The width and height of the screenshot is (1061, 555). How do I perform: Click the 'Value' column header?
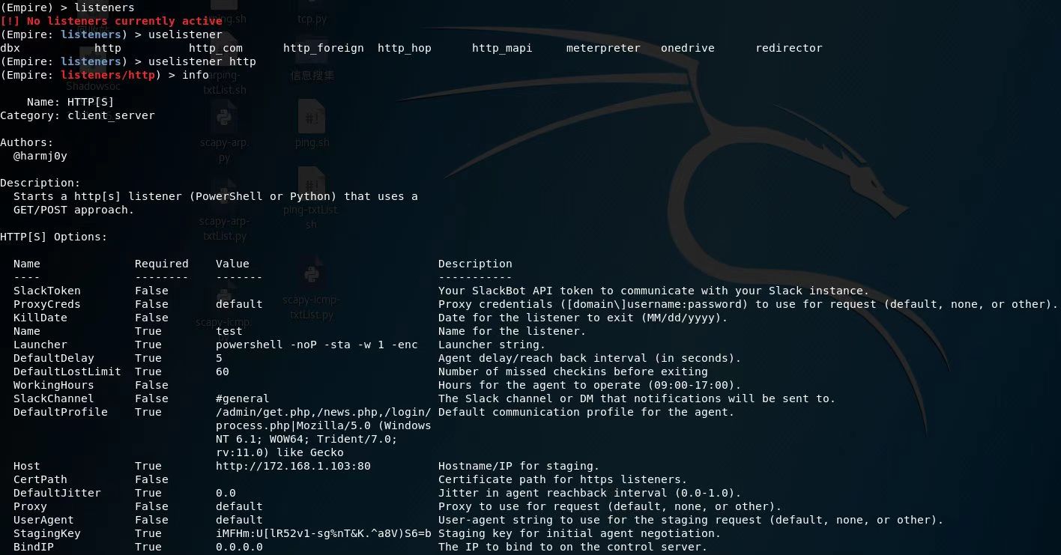click(x=232, y=264)
